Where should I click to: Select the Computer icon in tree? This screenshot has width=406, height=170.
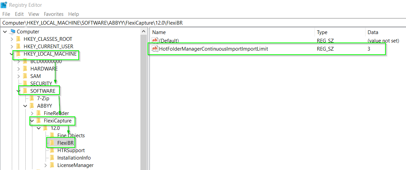(x=12, y=32)
